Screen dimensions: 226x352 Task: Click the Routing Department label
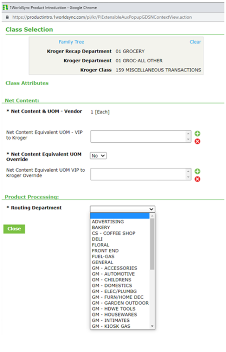[x=36, y=208]
